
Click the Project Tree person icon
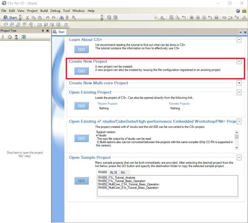point(16,37)
